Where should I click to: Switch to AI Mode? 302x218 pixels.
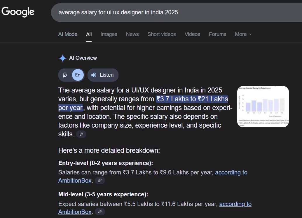coord(68,34)
